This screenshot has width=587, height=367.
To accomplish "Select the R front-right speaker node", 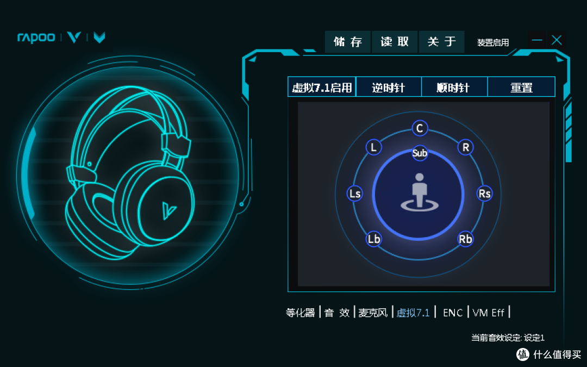I will pos(466,147).
